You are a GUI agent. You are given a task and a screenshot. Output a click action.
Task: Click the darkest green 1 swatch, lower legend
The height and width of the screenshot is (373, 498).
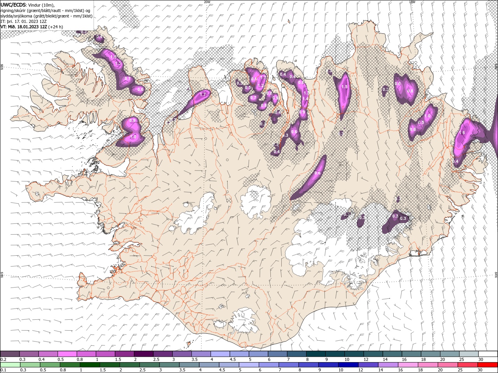point(90,365)
